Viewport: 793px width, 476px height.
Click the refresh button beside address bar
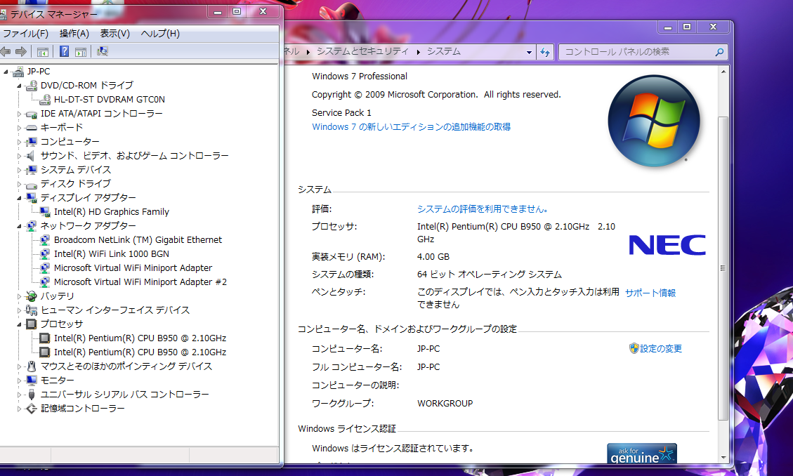pos(544,52)
